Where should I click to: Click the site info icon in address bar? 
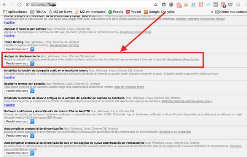coord(28,5)
